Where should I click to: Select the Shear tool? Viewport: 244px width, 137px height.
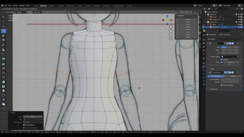point(3,104)
